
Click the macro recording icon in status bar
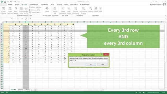[x=7, y=93]
